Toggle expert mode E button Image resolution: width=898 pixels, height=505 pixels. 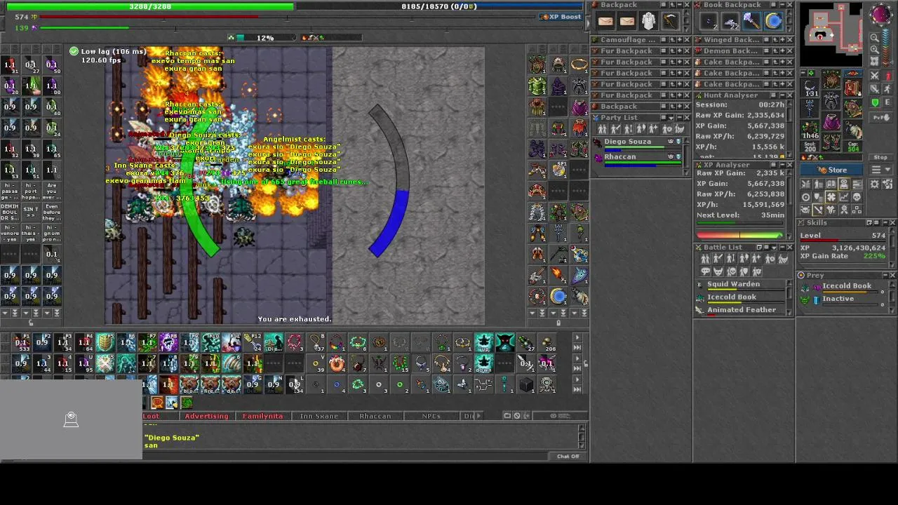(x=887, y=102)
